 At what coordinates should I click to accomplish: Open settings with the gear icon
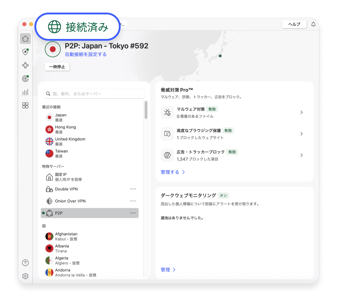(x=25, y=276)
